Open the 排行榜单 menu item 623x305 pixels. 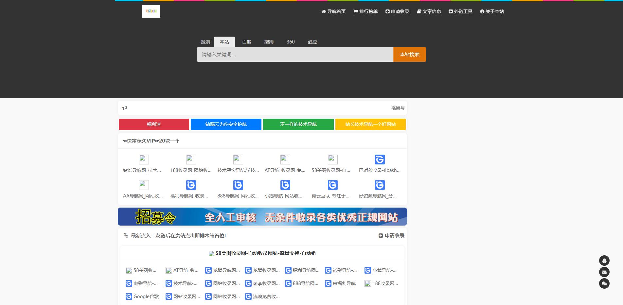365,11
